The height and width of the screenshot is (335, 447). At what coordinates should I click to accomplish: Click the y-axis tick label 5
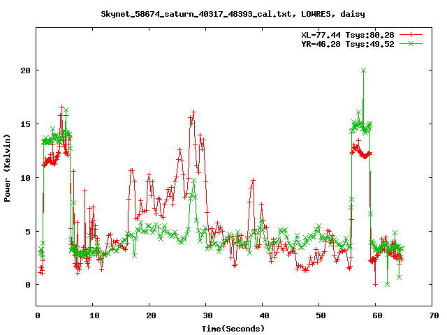(x=28, y=231)
